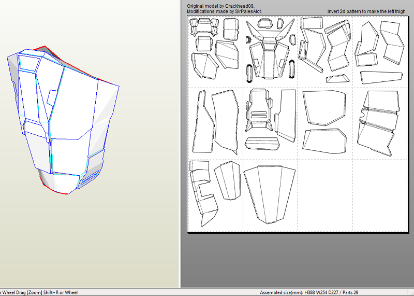Select the 'Original model by Crackhead09.' text
The height and width of the screenshot is (296, 414).
coord(221,6)
